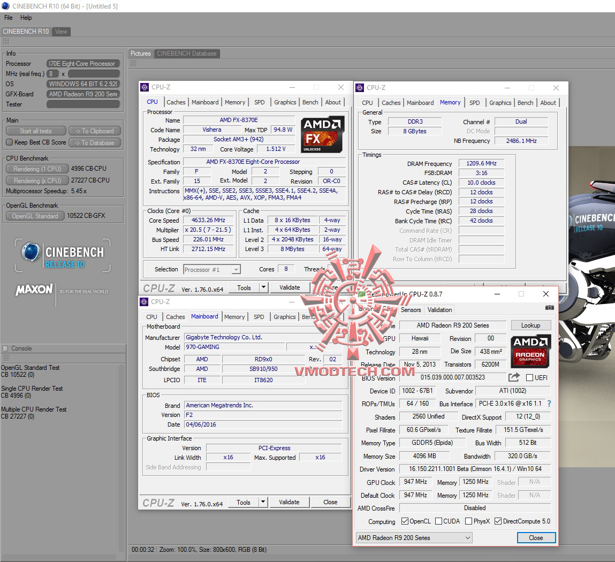Click the dotted grip handle under Pictures tab
615x562 pixels.
tap(134, 64)
